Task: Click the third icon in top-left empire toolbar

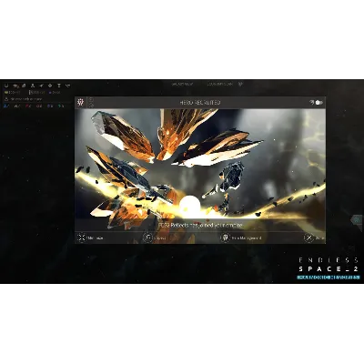Action: (24, 86)
